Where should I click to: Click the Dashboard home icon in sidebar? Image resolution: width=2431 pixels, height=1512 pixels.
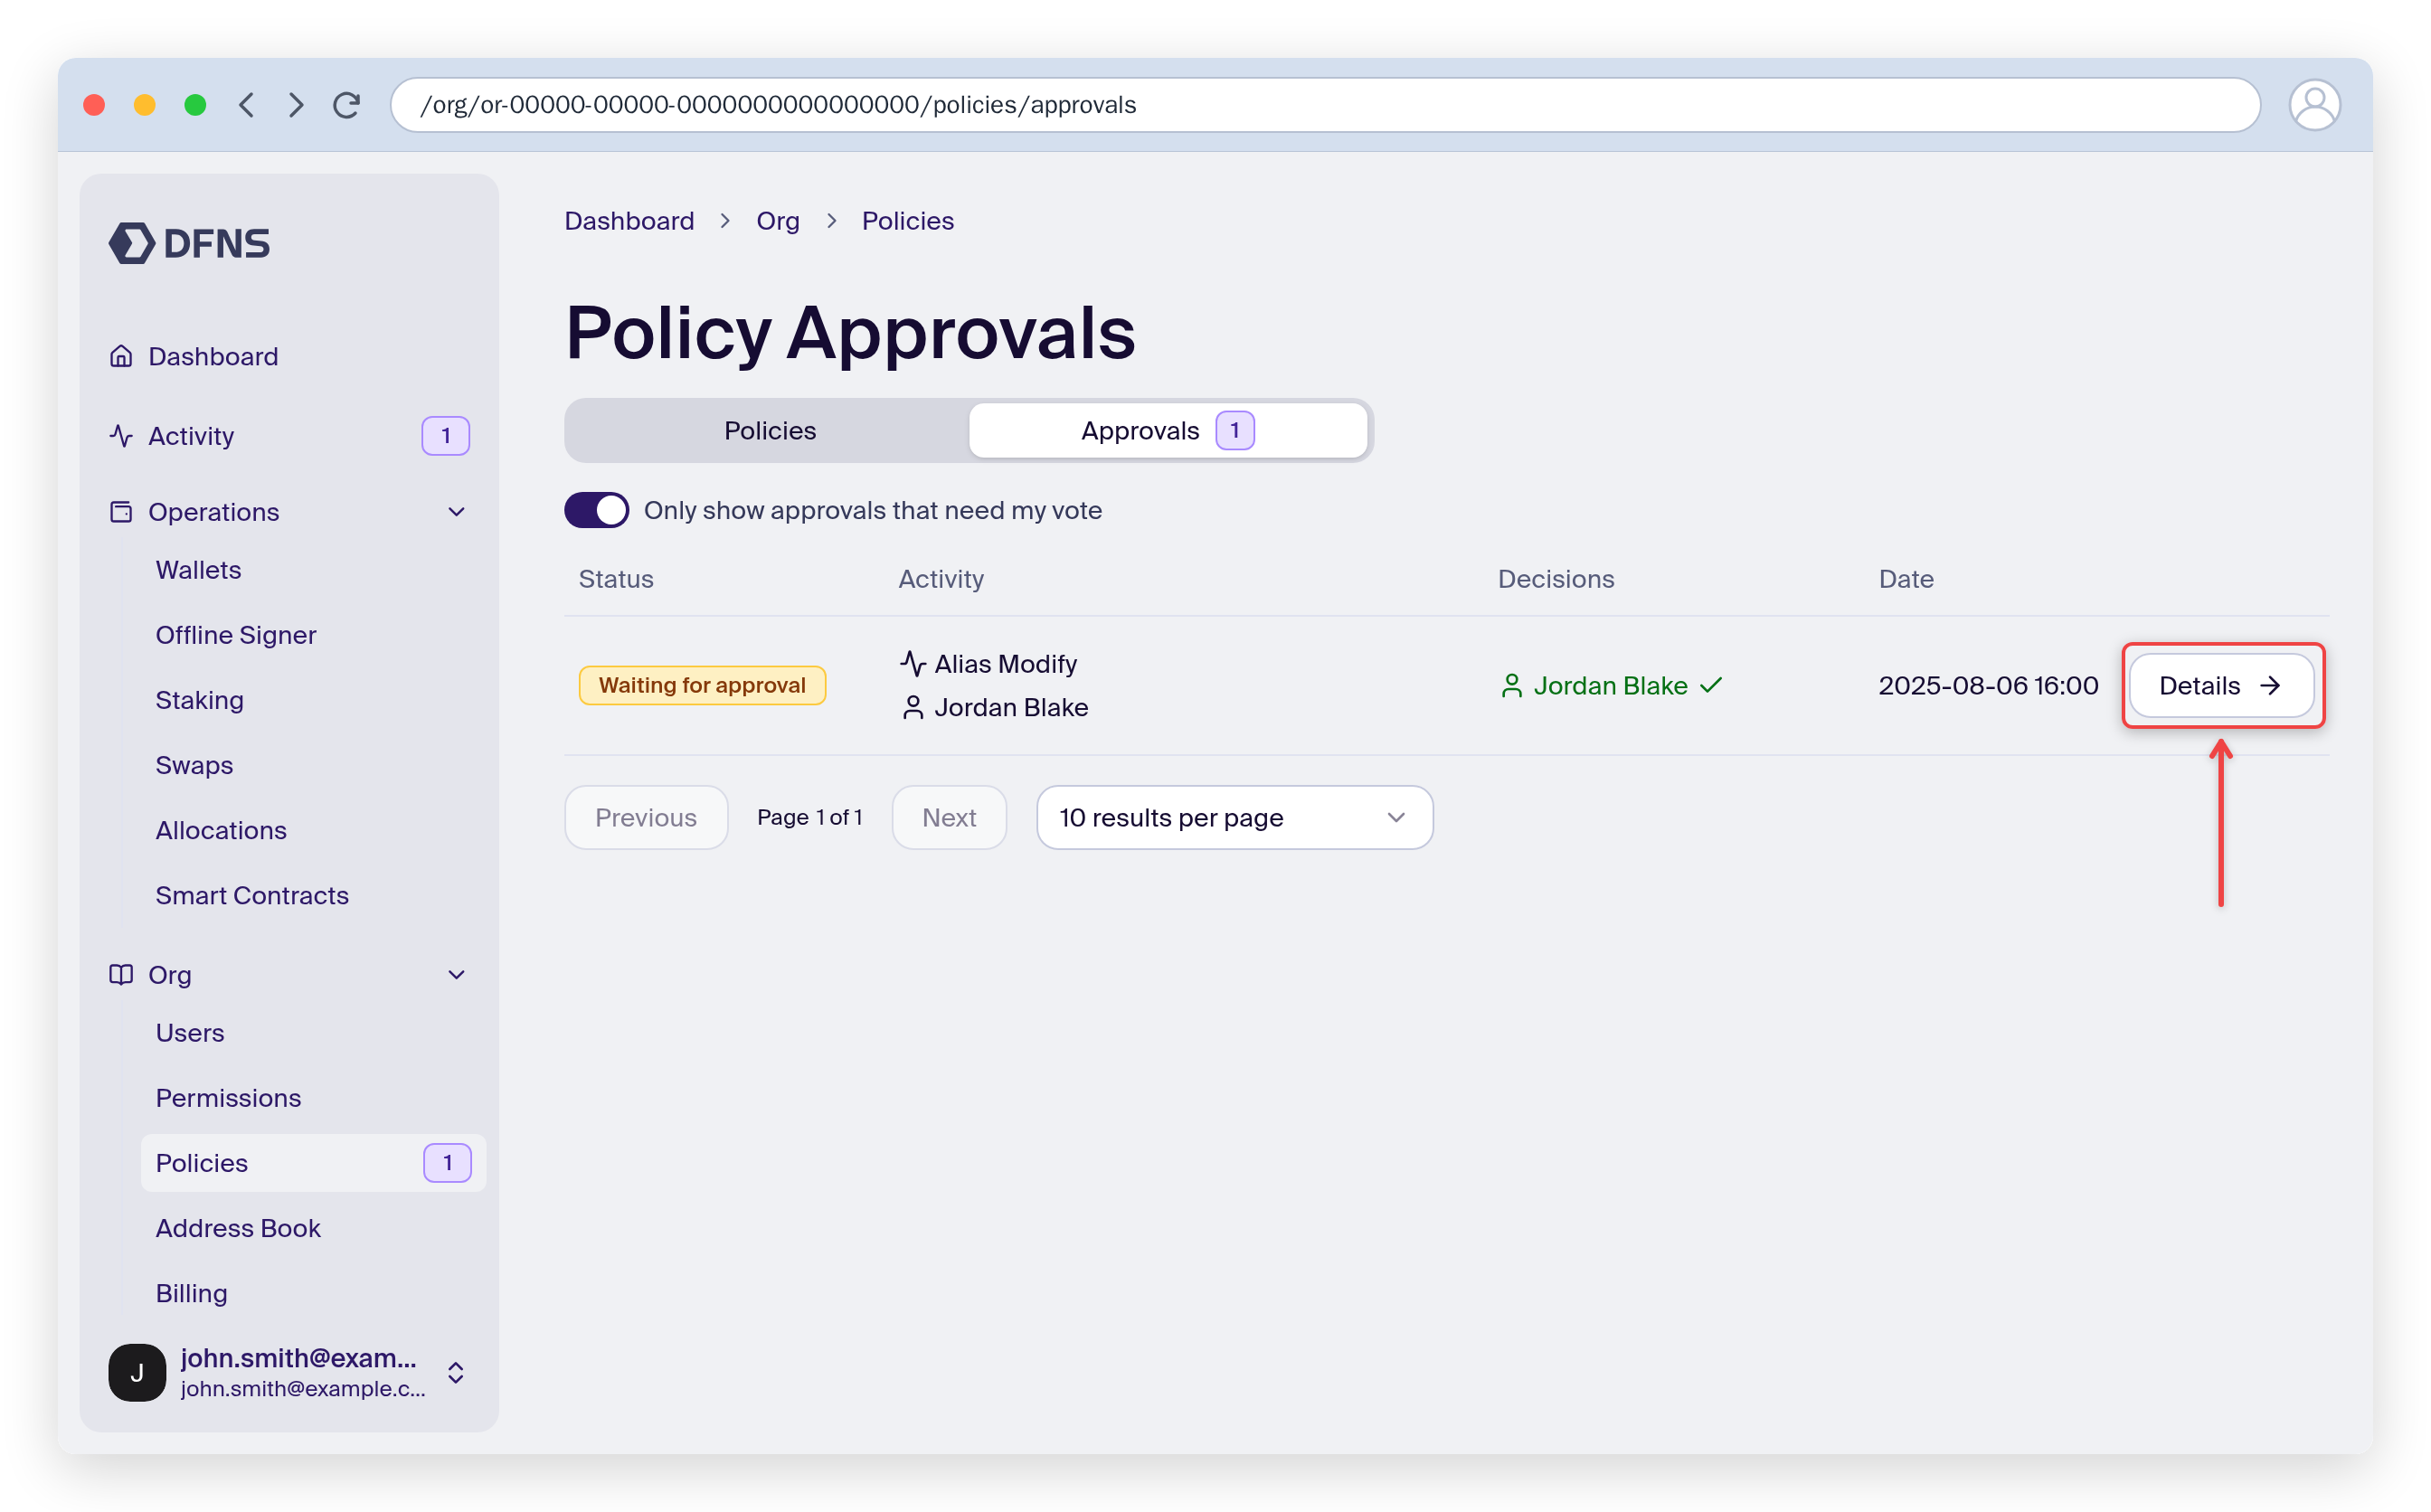tap(121, 356)
